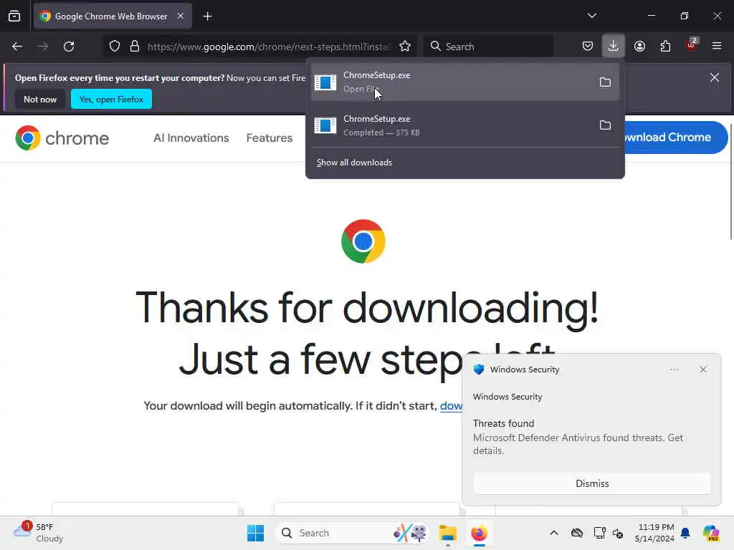Viewport: 734px width, 550px height.
Task: Open clock and date 11:19 PM
Action: click(654, 533)
